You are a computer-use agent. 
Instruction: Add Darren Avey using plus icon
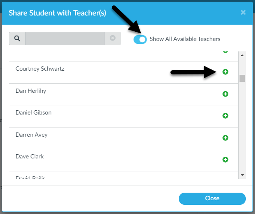tap(225, 138)
